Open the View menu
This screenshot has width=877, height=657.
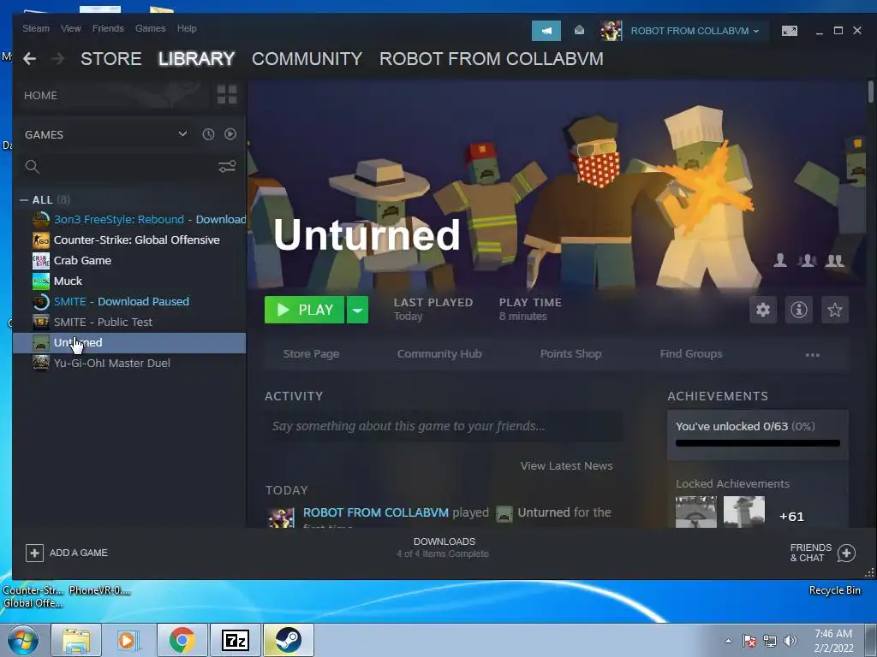pos(70,28)
